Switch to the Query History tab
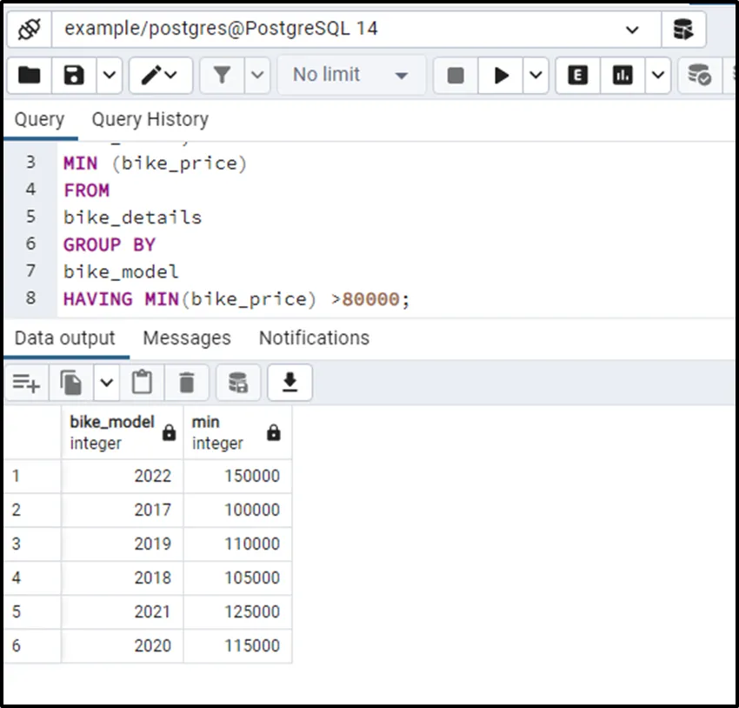Screen dimensions: 739x708 pyautogui.click(x=150, y=119)
